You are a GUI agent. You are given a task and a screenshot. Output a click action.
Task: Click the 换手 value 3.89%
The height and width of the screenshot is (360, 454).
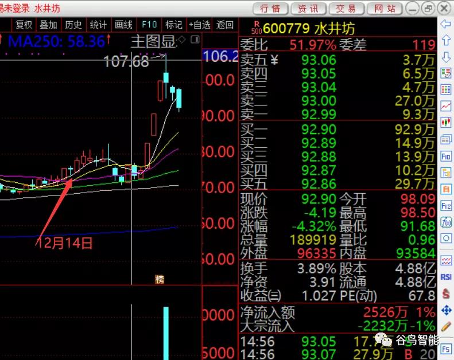pyautogui.click(x=317, y=269)
